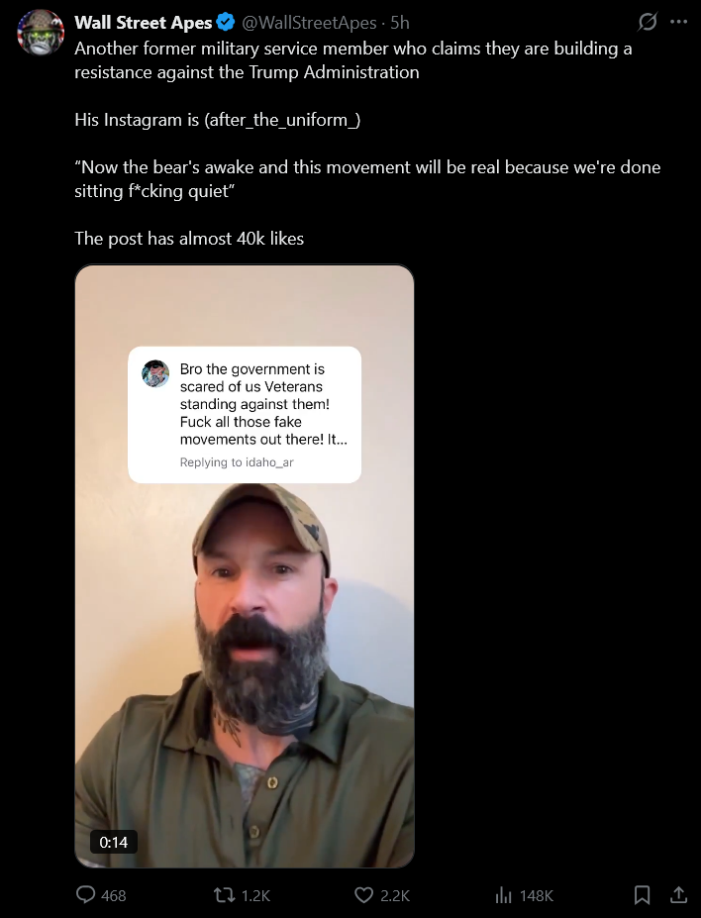The height and width of the screenshot is (918, 701).
Task: Open the Wall Street Apes profile avatar
Action: pyautogui.click(x=40, y=33)
